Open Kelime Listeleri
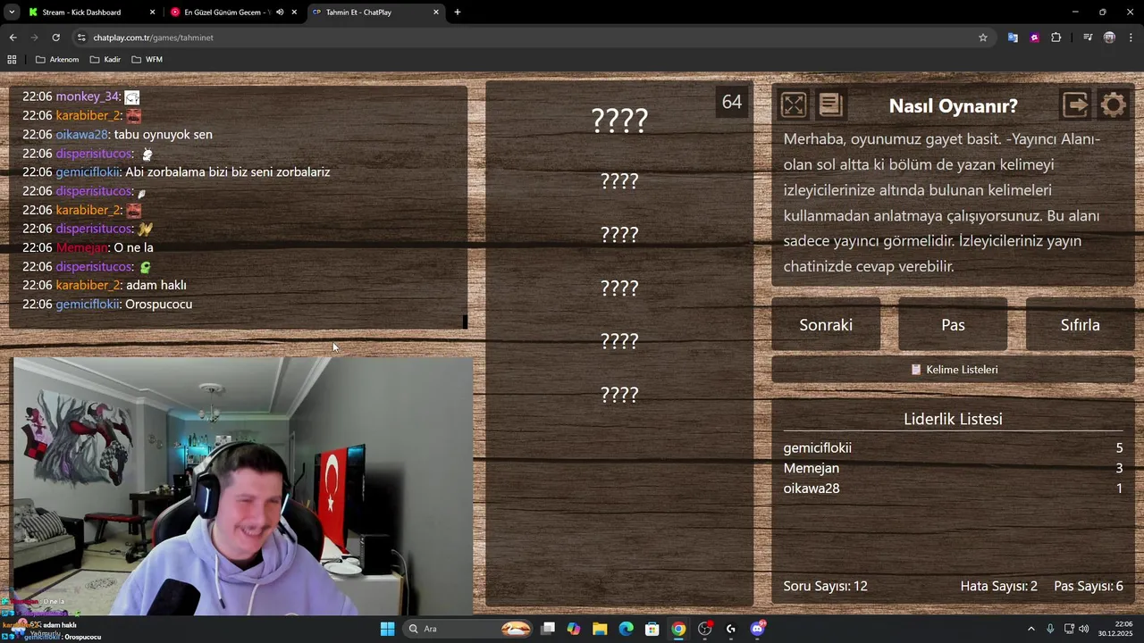Viewport: 1144px width, 643px height. click(953, 370)
